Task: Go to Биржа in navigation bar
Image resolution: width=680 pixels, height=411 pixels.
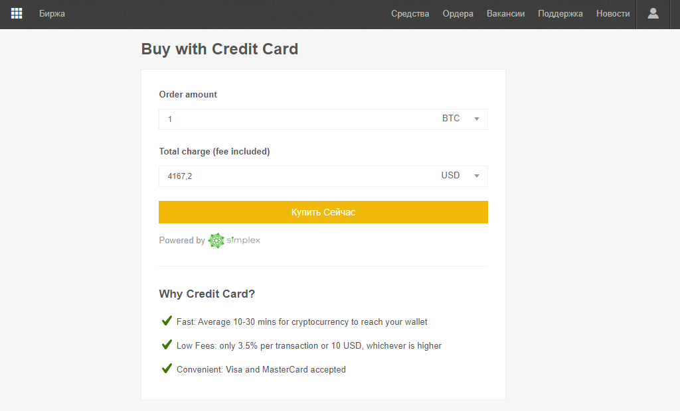Action: point(52,14)
